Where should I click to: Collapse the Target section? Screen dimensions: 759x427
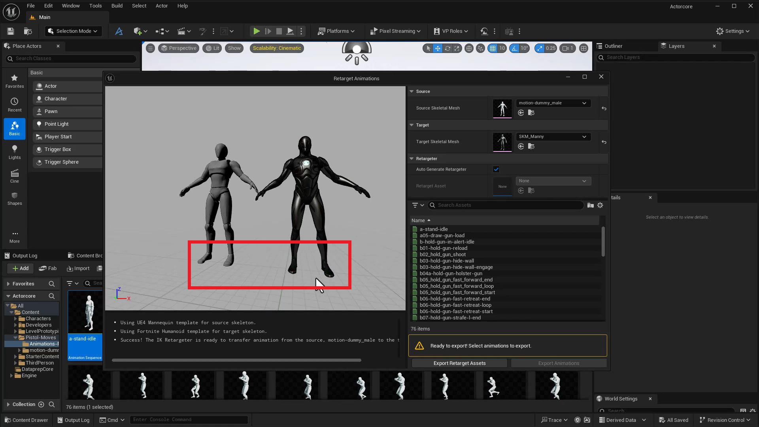coord(412,125)
